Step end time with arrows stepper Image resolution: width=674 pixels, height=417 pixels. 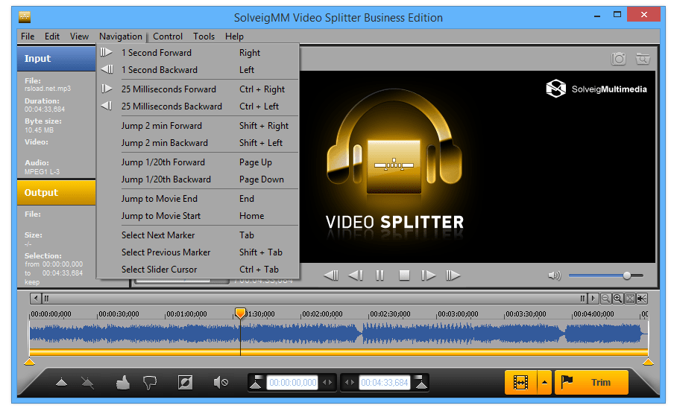pyautogui.click(x=350, y=382)
